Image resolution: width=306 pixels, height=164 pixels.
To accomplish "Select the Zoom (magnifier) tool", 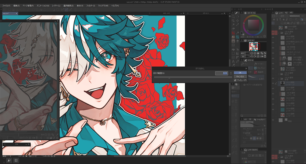I will (x=233, y=17).
